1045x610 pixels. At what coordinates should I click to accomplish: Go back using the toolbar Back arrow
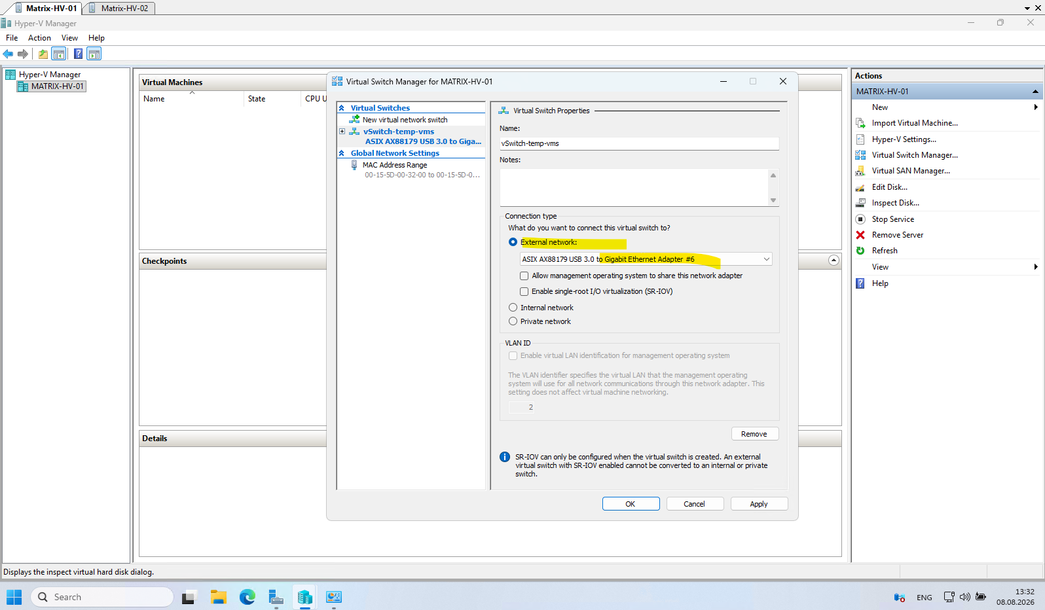tap(8, 54)
